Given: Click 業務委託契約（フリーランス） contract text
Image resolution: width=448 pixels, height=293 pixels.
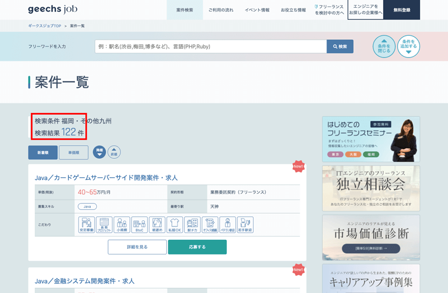Looking at the screenshot, I should pos(239,192).
